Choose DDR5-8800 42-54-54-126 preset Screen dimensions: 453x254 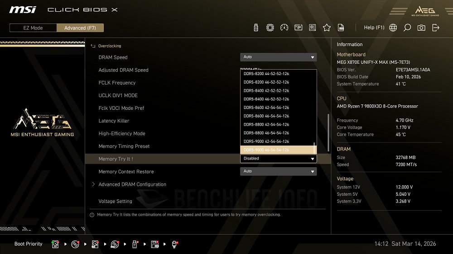click(x=266, y=125)
